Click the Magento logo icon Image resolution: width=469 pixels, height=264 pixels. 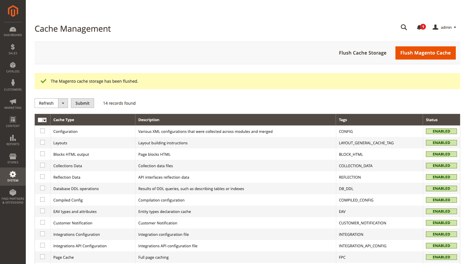click(13, 11)
